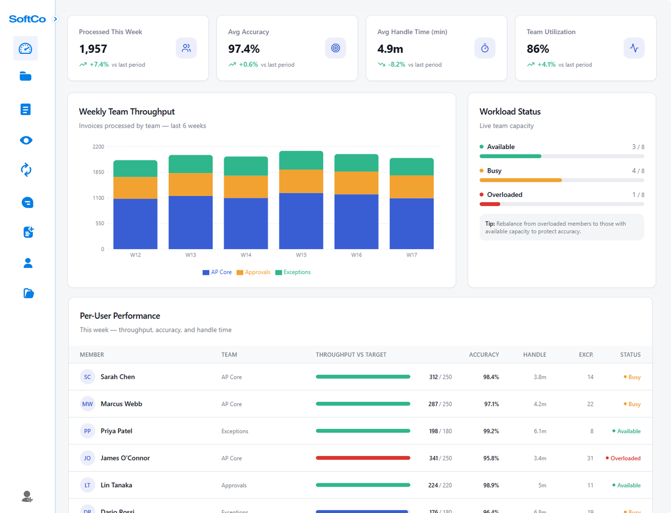Click the Team Utilization pulse icon
Image resolution: width=671 pixels, height=513 pixels.
[x=634, y=48]
